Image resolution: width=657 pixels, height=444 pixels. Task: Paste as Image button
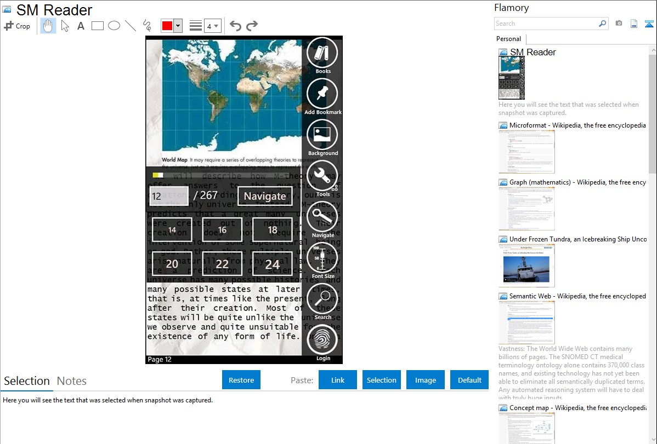426,380
